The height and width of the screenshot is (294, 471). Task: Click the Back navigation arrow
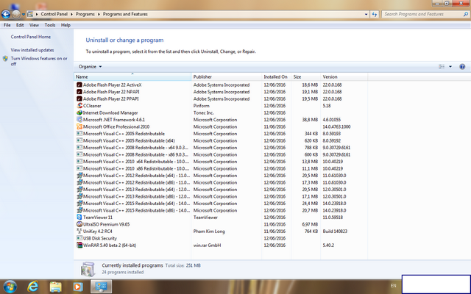point(6,14)
